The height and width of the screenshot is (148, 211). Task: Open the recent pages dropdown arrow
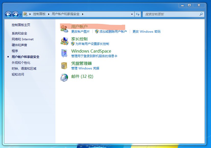pos(20,14)
